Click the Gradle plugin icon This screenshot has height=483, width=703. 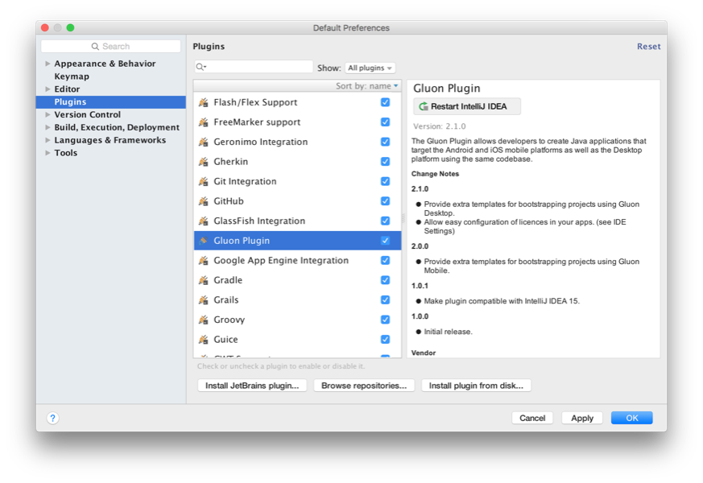tap(204, 280)
